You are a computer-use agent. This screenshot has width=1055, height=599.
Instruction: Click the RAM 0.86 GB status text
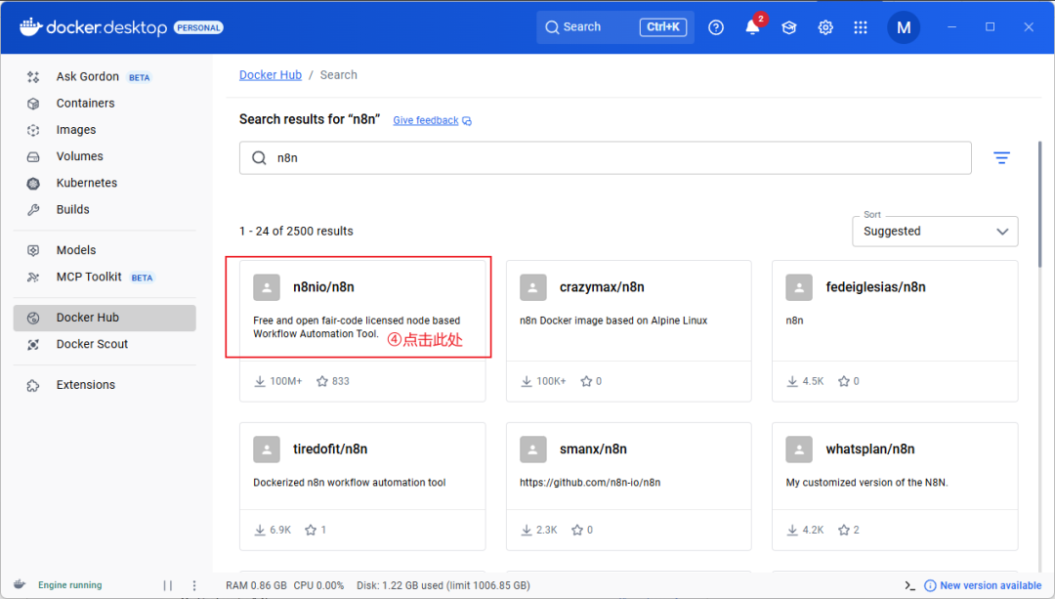pos(256,585)
